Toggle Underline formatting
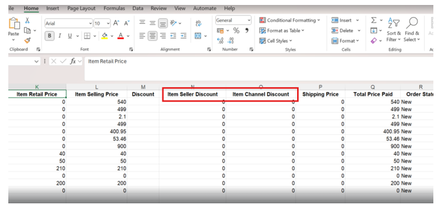This screenshot has width=440, height=205. [x=70, y=36]
